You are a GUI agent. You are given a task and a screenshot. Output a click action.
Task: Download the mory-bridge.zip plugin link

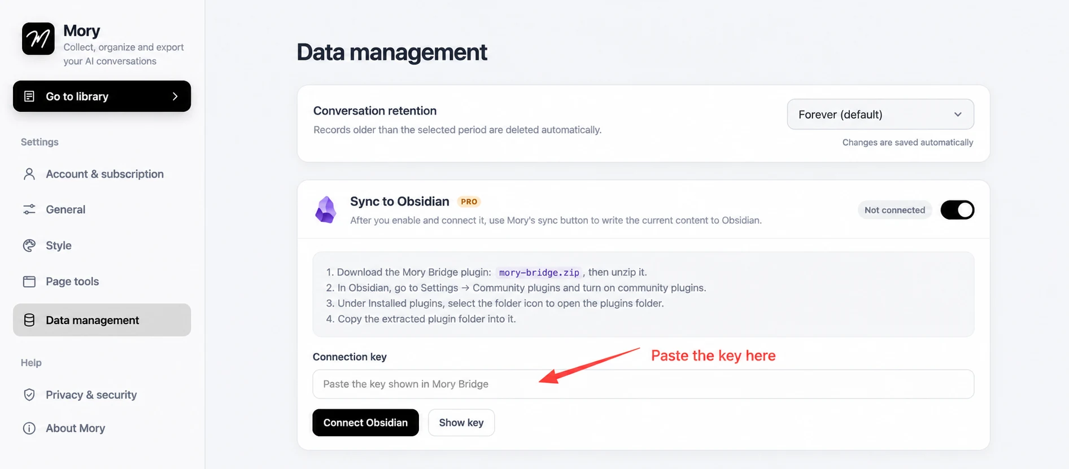[539, 273]
